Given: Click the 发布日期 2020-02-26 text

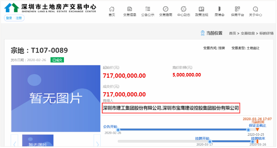Looking at the screenshot, I should tap(28, 60).
